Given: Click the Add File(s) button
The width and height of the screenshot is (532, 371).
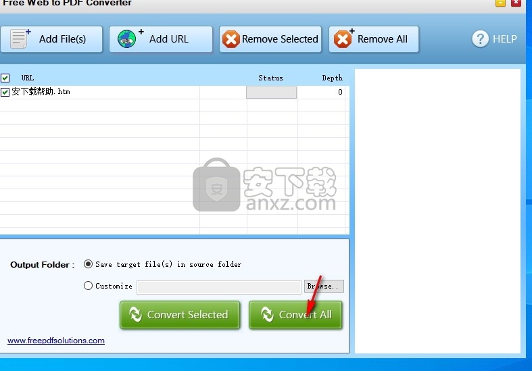Looking at the screenshot, I should [51, 39].
